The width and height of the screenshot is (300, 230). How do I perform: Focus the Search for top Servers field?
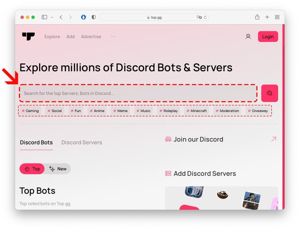[138, 93]
